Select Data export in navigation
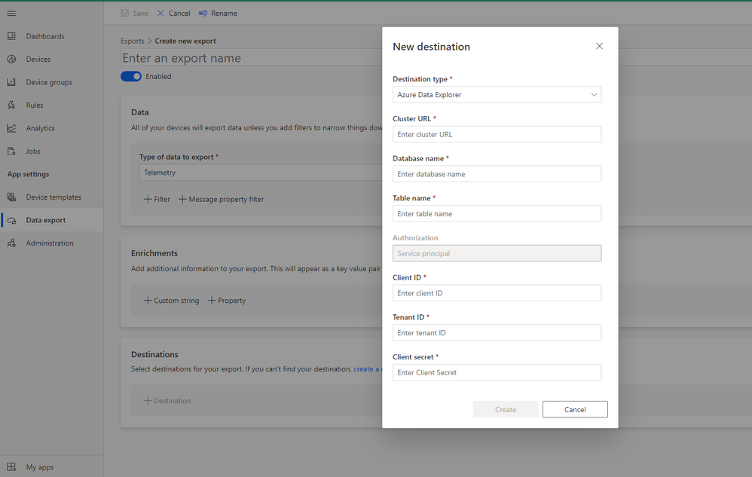 point(45,220)
